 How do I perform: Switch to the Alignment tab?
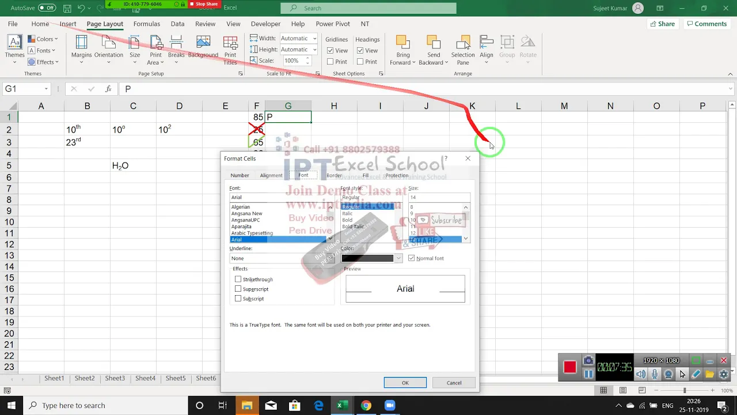(271, 175)
